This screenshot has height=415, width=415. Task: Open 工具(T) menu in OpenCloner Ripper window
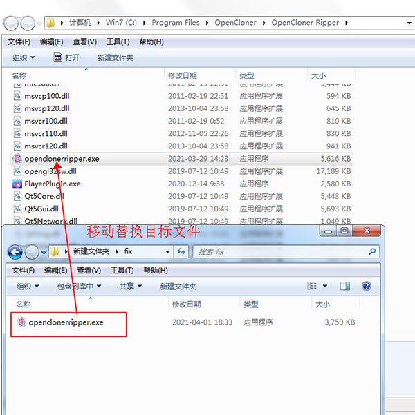pos(118,42)
